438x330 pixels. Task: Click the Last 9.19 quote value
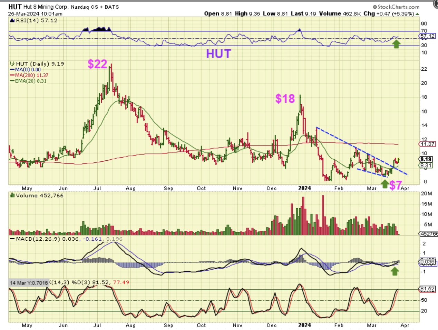point(303,14)
